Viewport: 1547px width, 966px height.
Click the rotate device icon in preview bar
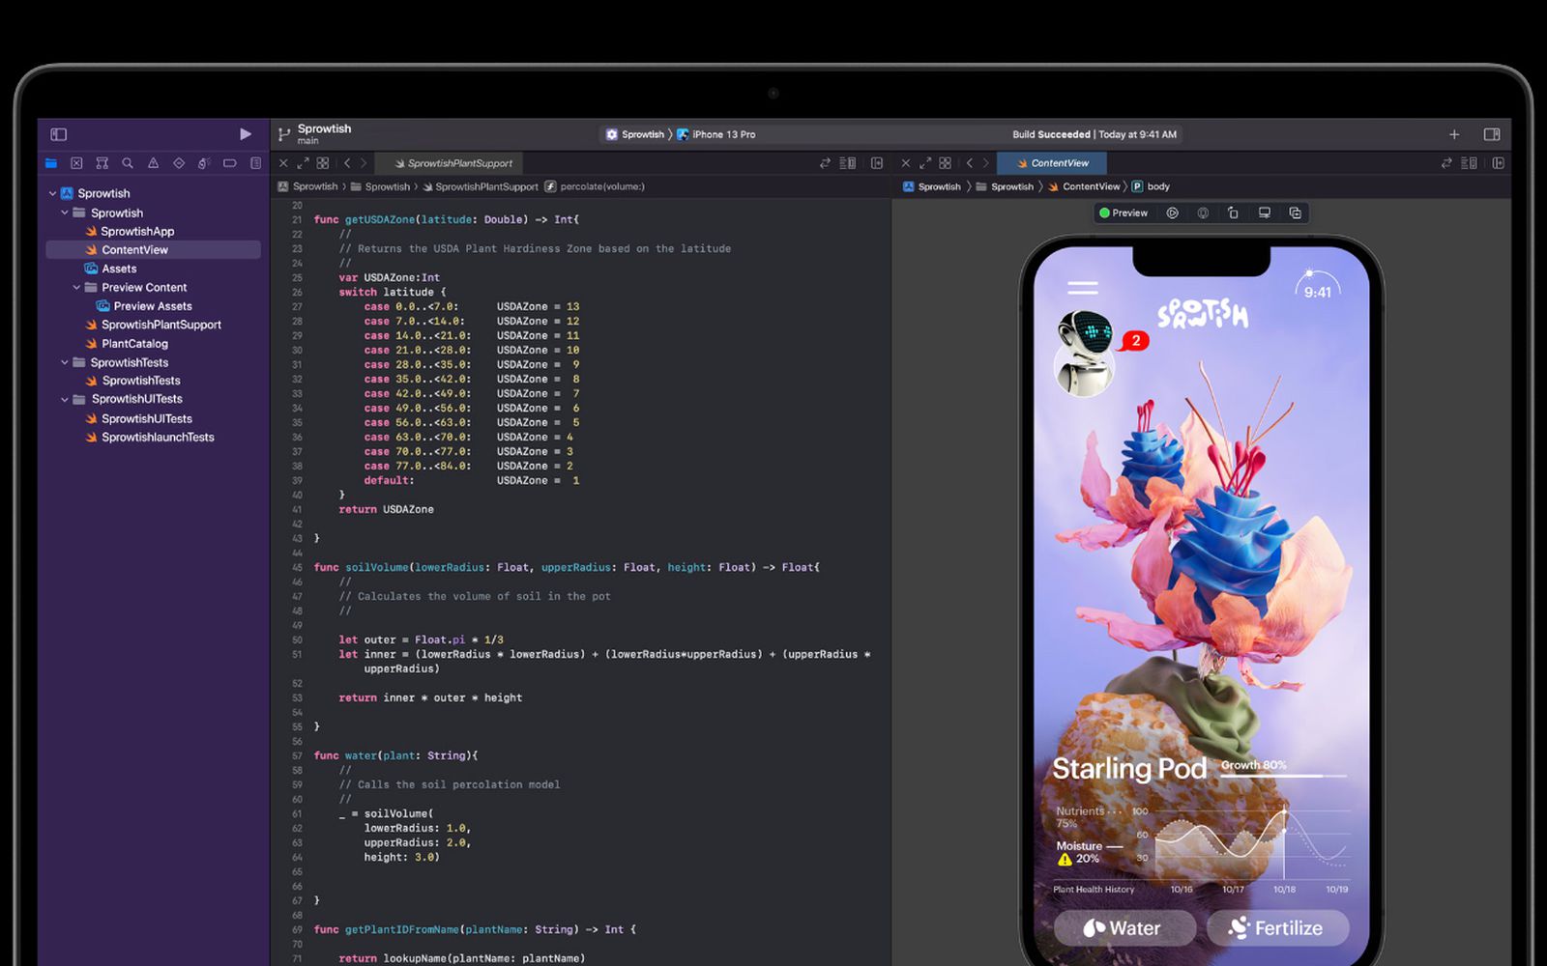pos(1233,213)
